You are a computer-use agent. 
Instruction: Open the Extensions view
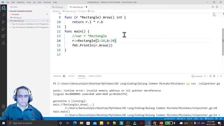3,36
